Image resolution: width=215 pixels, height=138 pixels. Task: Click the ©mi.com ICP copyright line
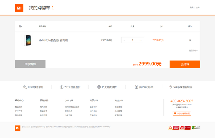coord(66,127)
